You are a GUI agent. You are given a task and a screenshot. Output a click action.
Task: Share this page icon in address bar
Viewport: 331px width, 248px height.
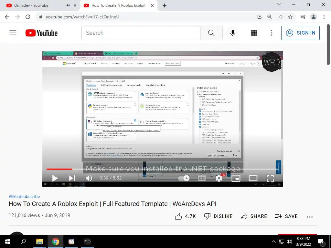click(280, 17)
